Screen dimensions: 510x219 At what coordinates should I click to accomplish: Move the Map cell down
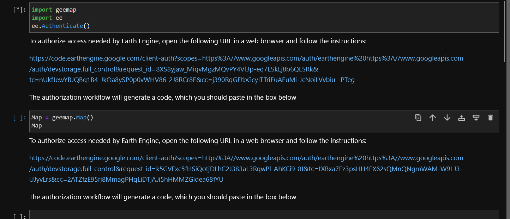(x=447, y=118)
